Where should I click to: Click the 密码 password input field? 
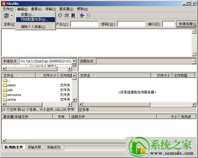131,24
